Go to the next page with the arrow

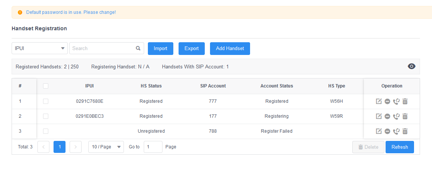point(76,147)
